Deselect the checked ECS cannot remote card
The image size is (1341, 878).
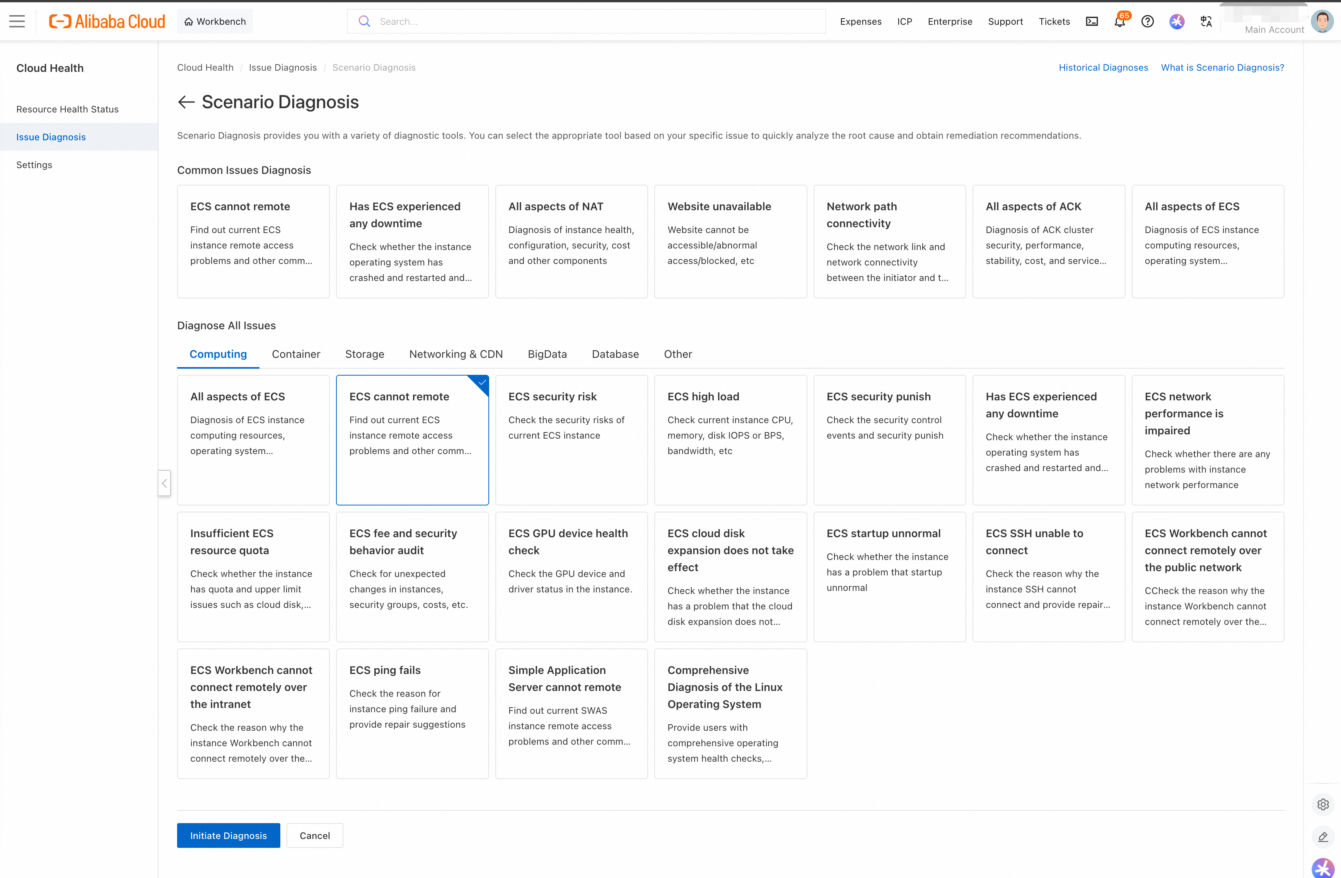pyautogui.click(x=413, y=440)
